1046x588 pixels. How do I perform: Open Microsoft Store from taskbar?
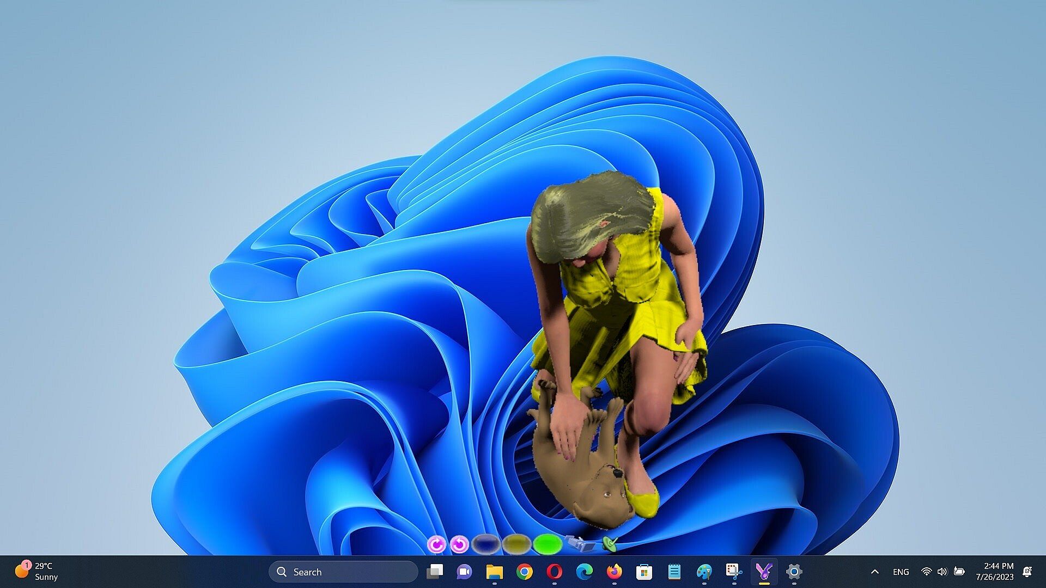644,572
